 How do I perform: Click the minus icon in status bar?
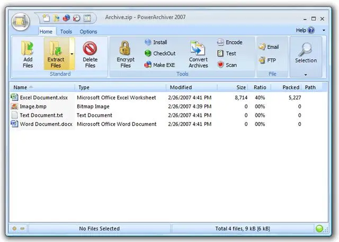[22, 228]
